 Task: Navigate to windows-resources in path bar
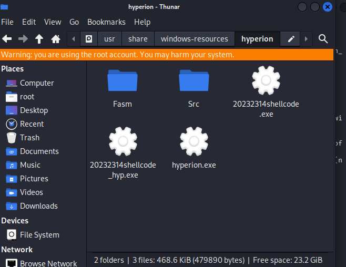coord(195,39)
